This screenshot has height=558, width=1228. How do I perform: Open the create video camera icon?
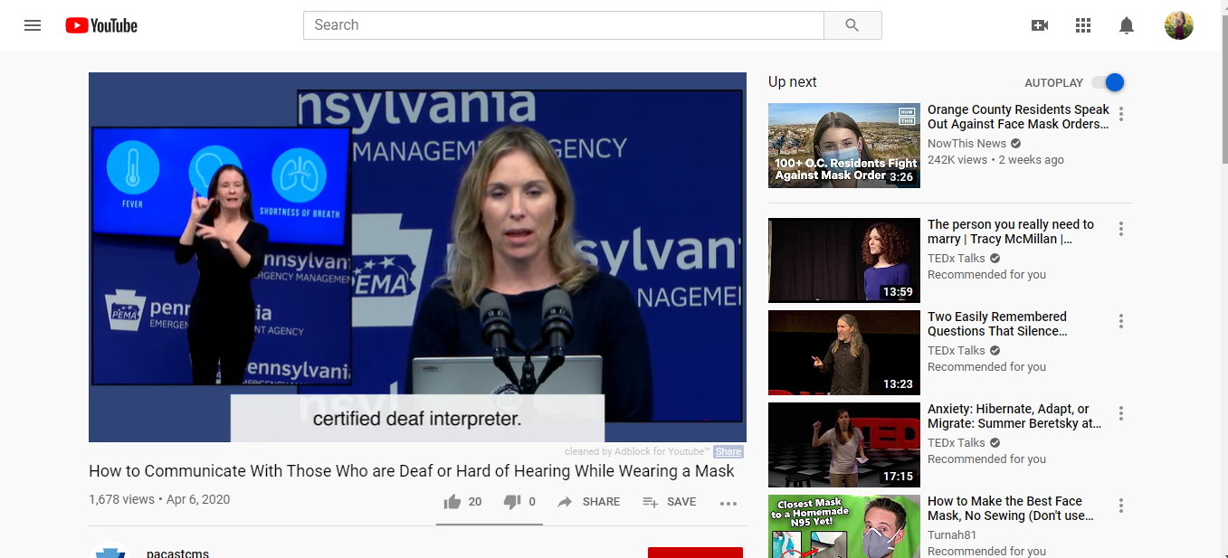pyautogui.click(x=1040, y=25)
